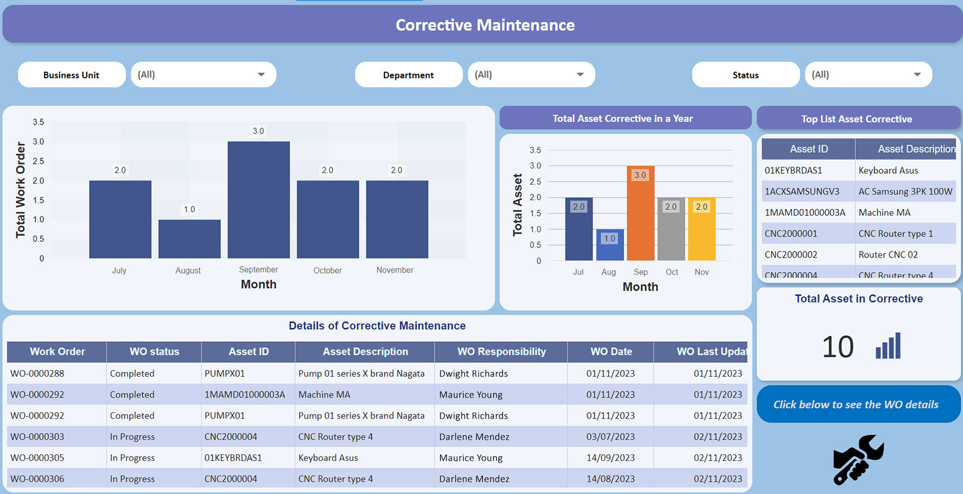Select the orange September bar in asset chart

click(x=640, y=217)
